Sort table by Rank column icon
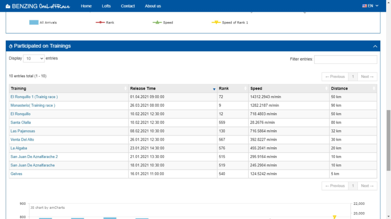391x219 pixels. click(x=246, y=89)
